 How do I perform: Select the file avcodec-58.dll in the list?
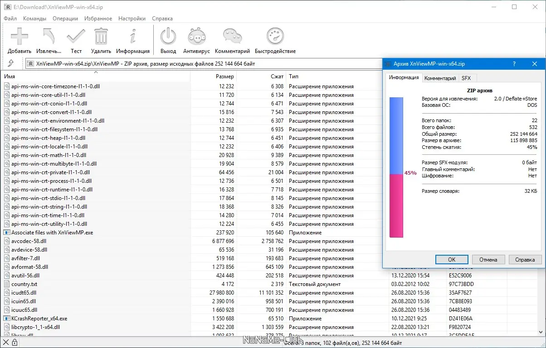point(29,241)
